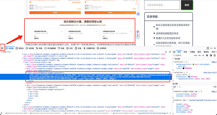
Task: Select the 布局 layout tab
Action: coord(185,52)
